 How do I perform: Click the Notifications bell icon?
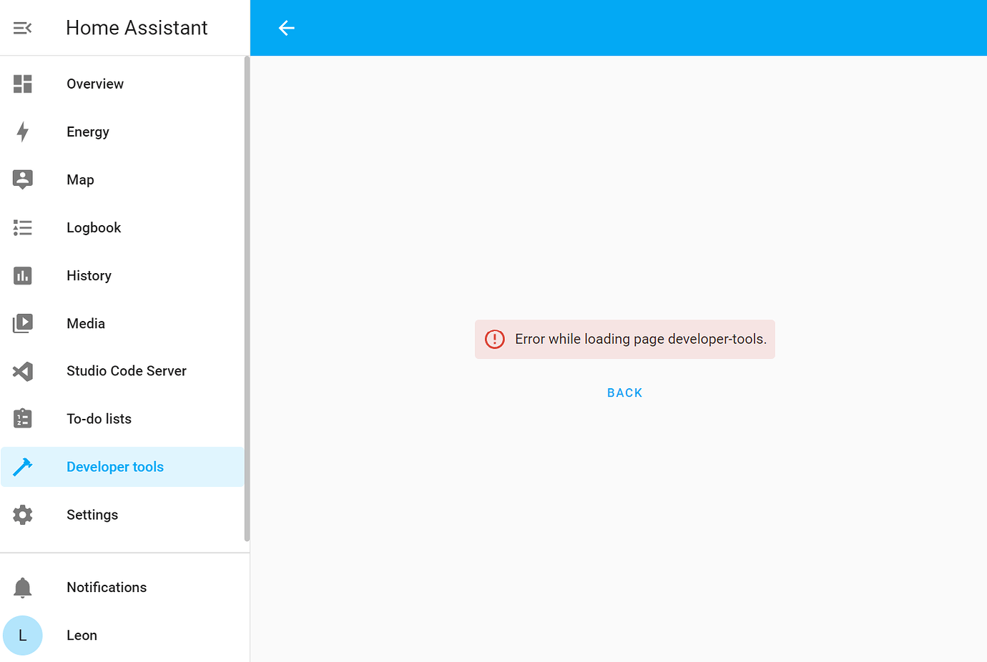(x=22, y=588)
